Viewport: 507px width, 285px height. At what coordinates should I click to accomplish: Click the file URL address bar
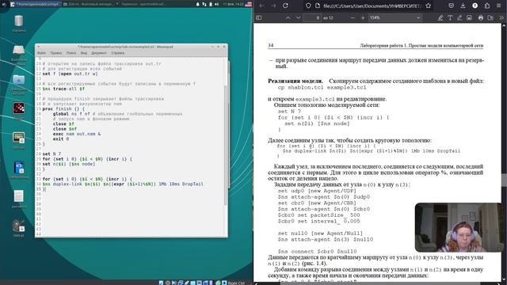(x=372, y=6)
